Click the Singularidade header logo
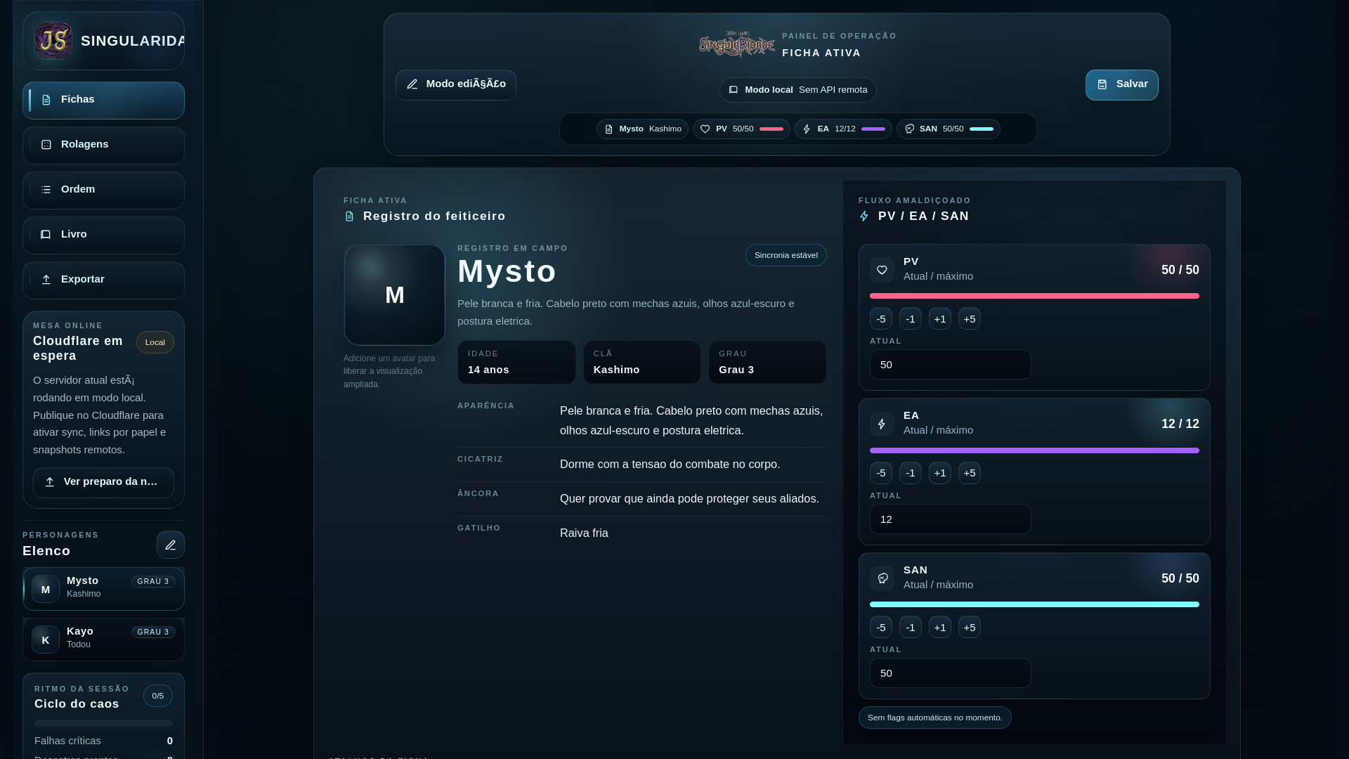This screenshot has width=1349, height=759. pyautogui.click(x=737, y=44)
